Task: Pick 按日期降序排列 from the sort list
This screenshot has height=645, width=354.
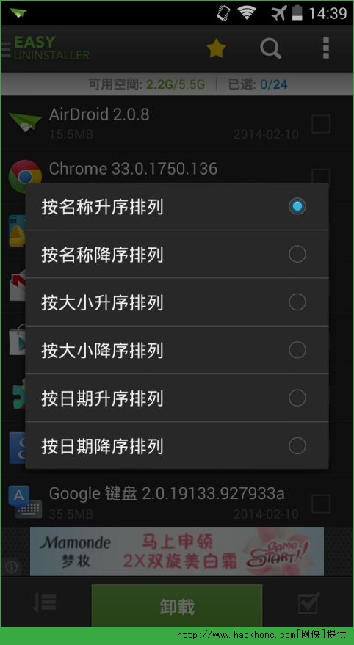Action: coord(177,445)
